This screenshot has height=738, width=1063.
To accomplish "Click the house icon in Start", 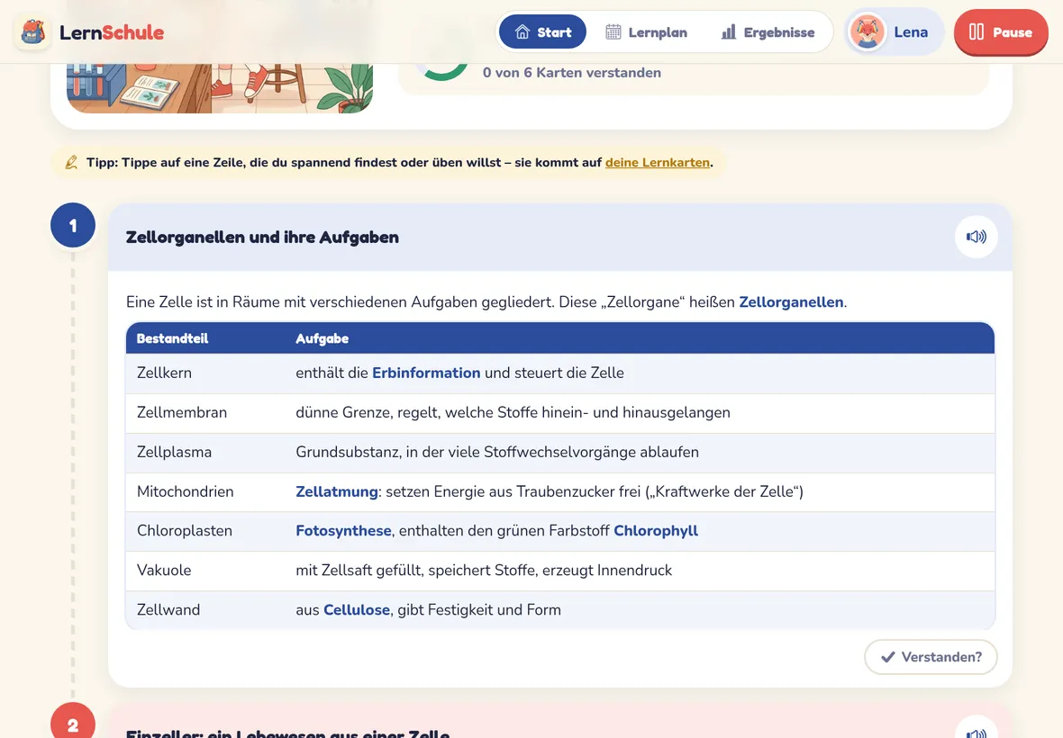I will pos(522,31).
